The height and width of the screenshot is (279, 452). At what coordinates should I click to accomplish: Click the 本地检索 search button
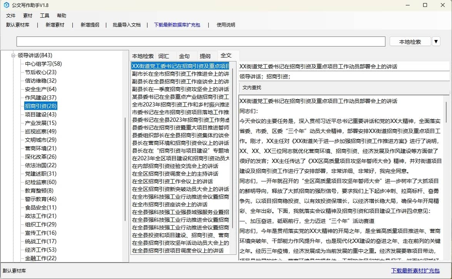(410, 42)
